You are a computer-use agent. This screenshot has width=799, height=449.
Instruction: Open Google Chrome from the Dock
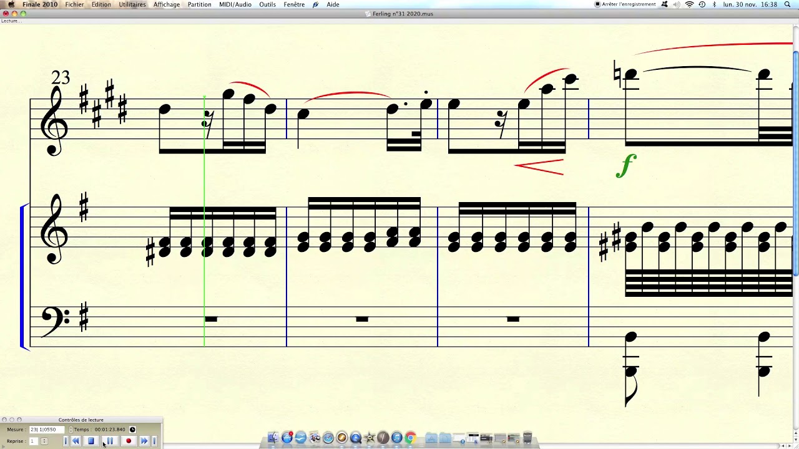[410, 437]
